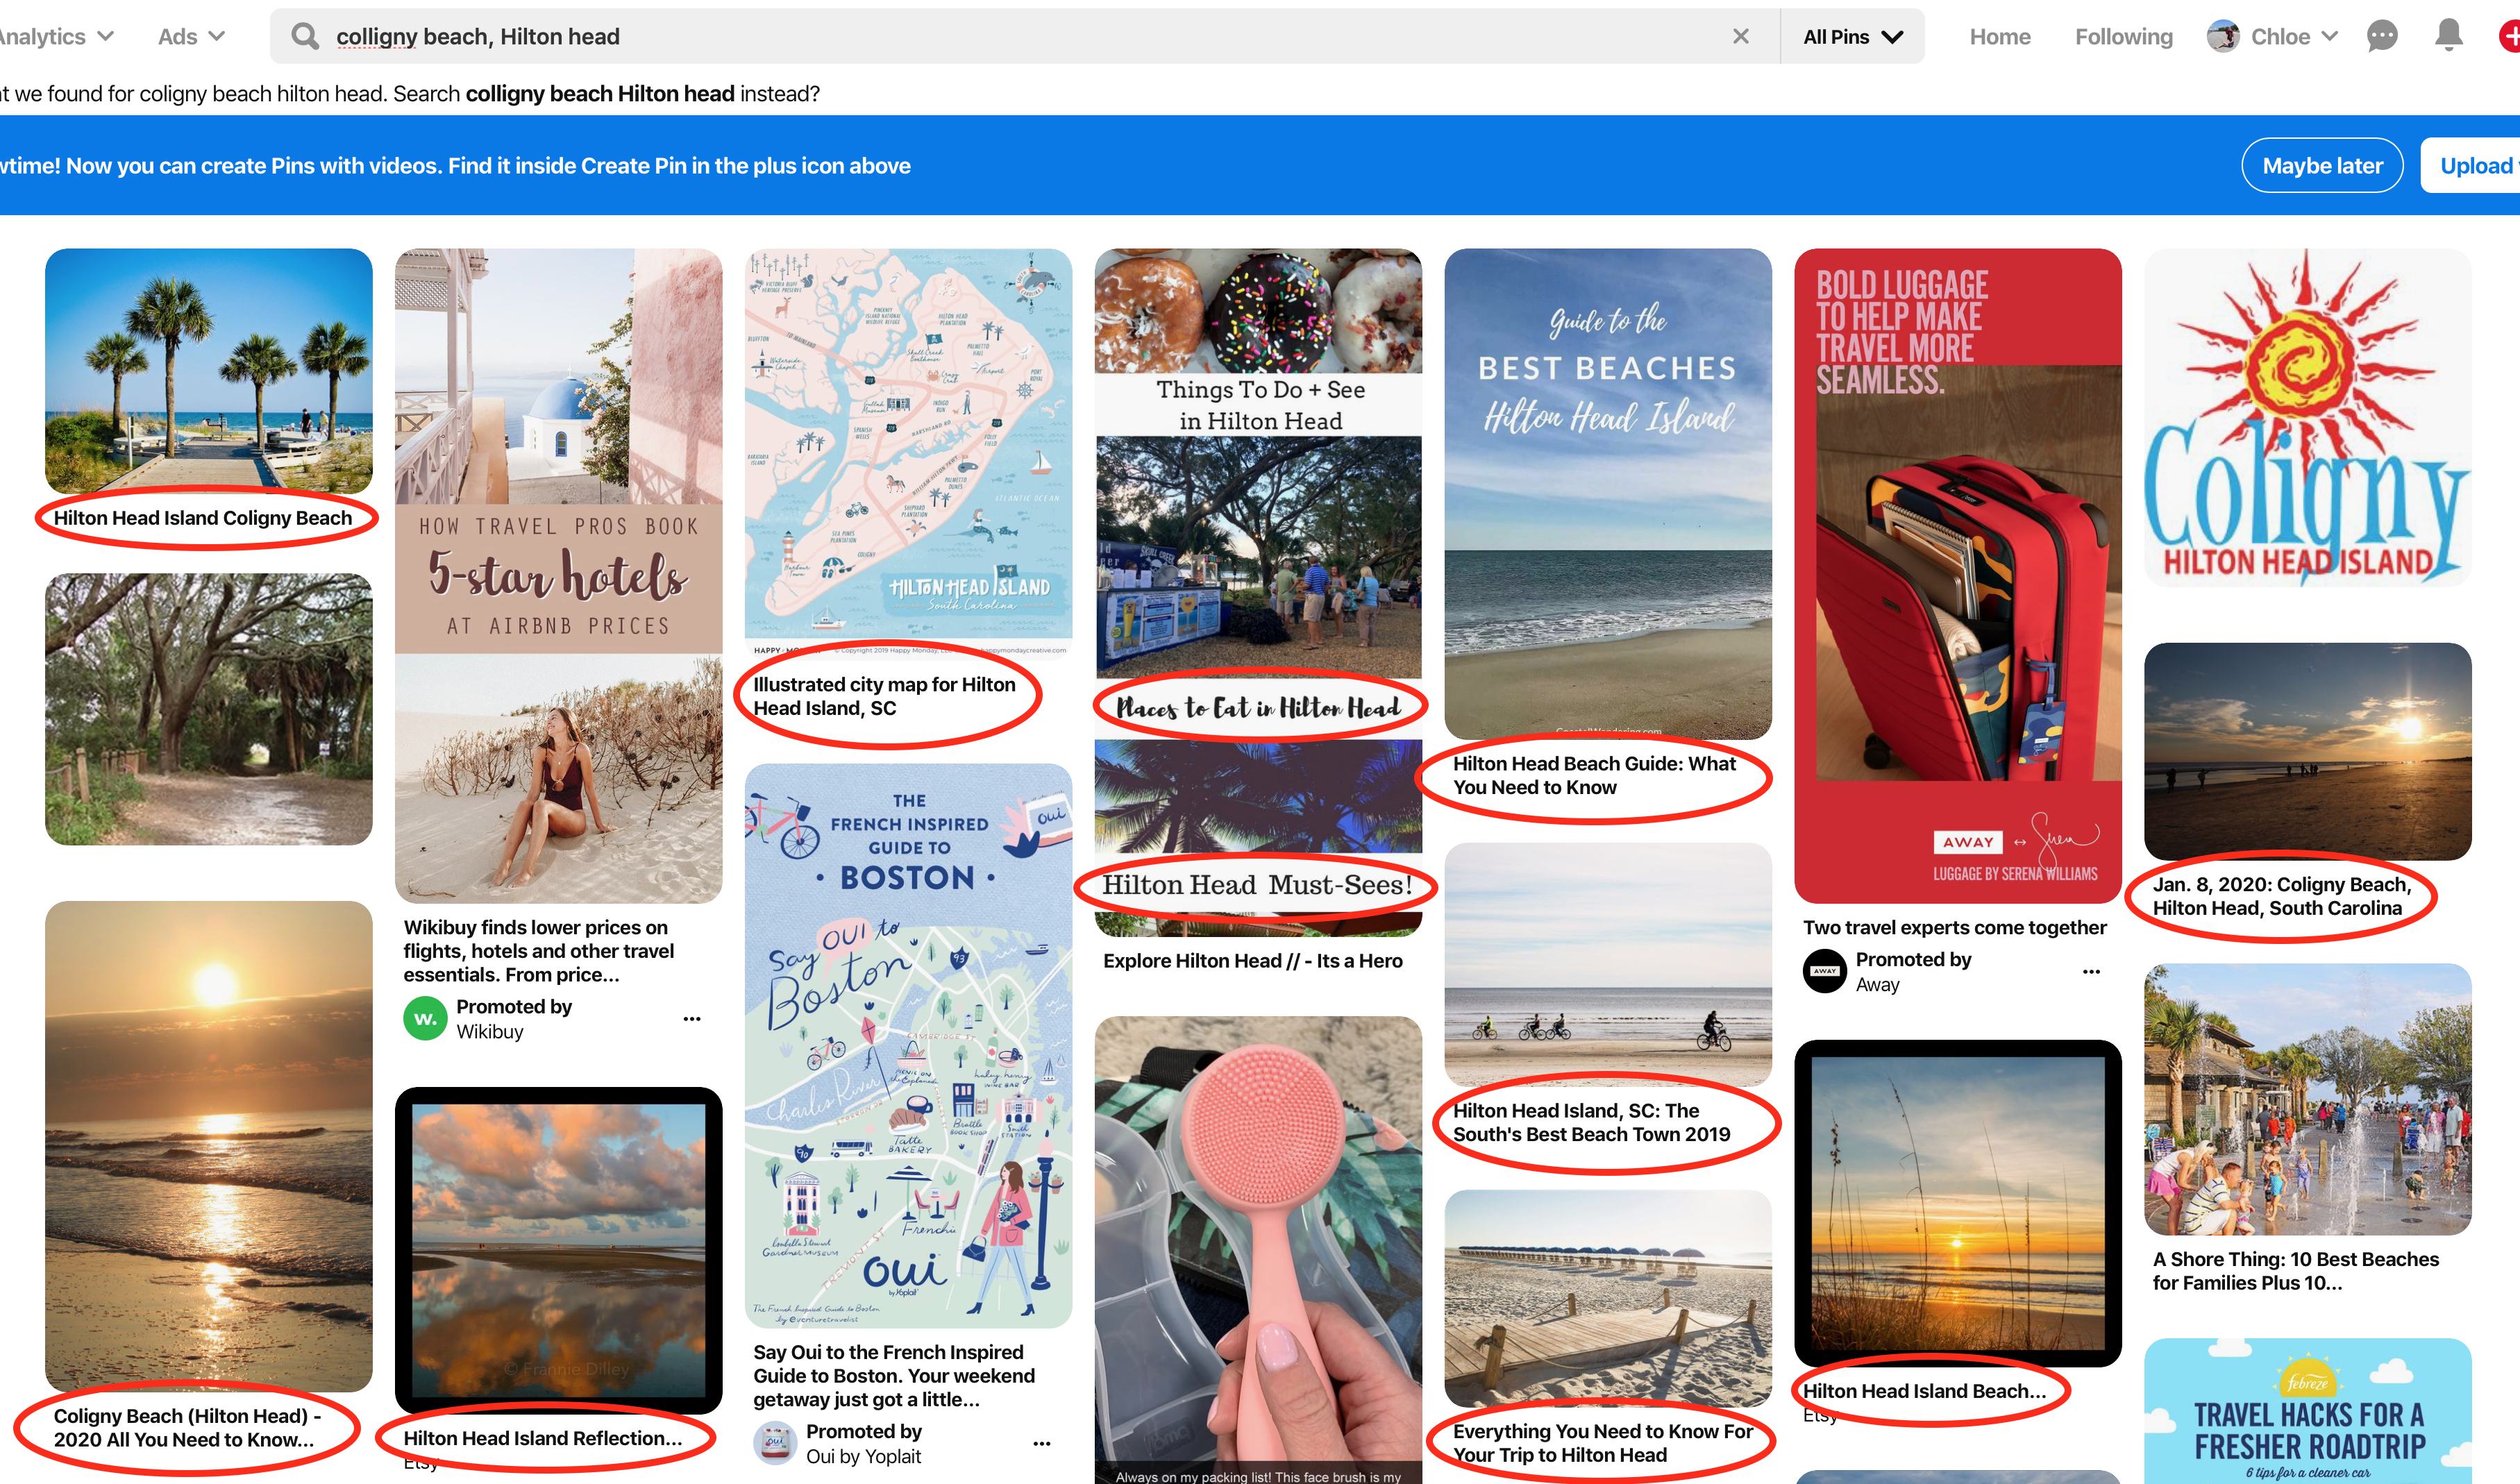Image resolution: width=2520 pixels, height=1484 pixels.
Task: Click title 'Hilton Head Island Coligny Beach'
Action: [x=203, y=518]
